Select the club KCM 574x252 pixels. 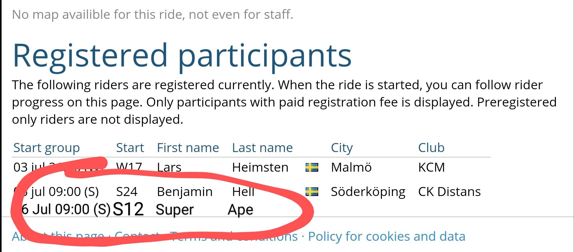[x=432, y=167]
